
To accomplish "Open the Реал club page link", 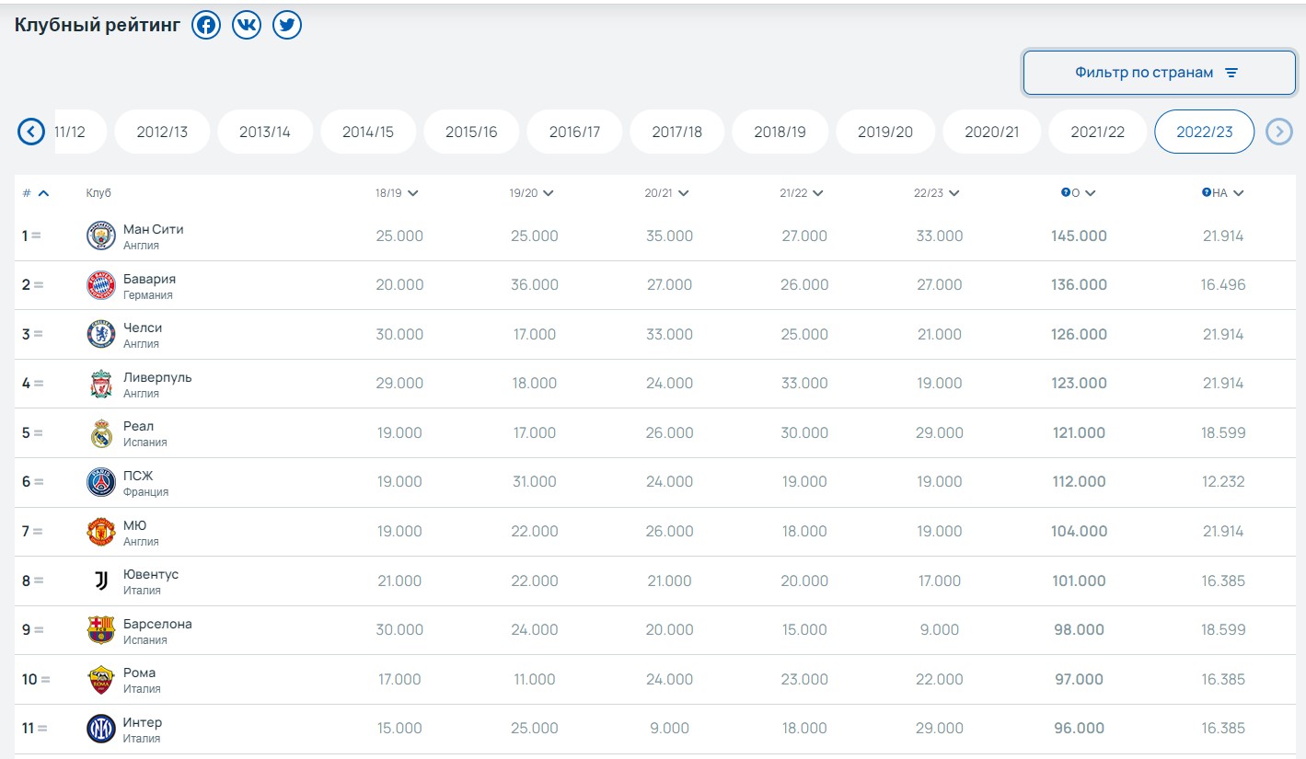I will [139, 426].
